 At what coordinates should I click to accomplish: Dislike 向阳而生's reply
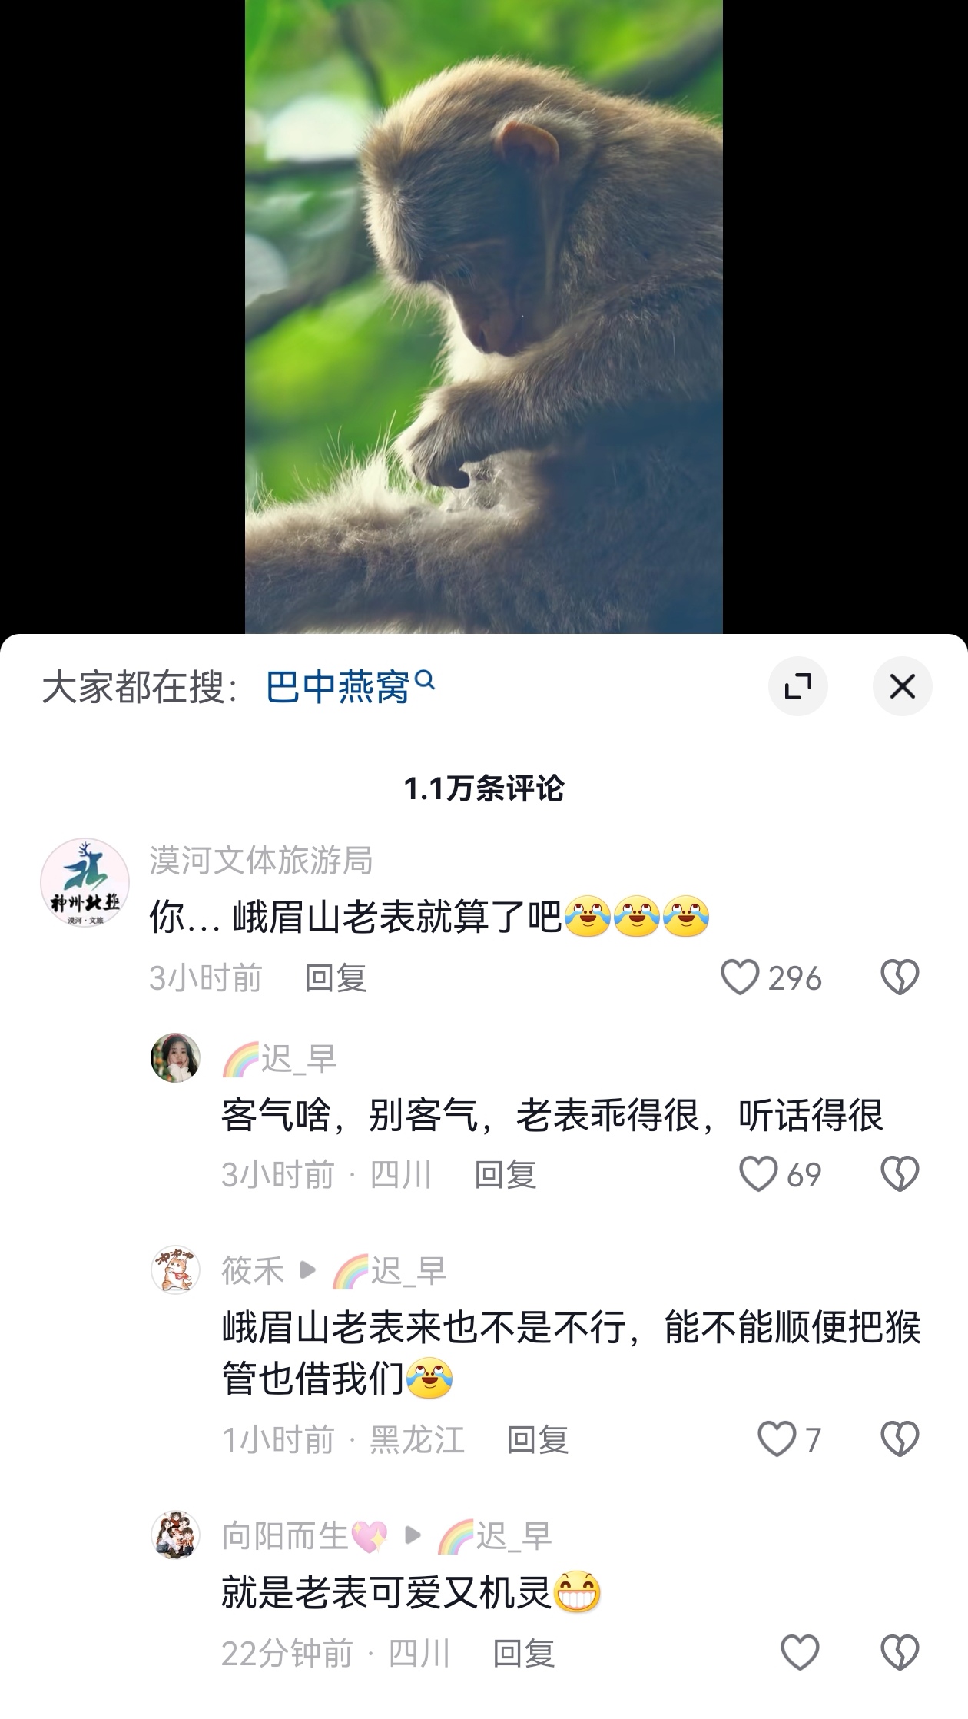point(900,1652)
